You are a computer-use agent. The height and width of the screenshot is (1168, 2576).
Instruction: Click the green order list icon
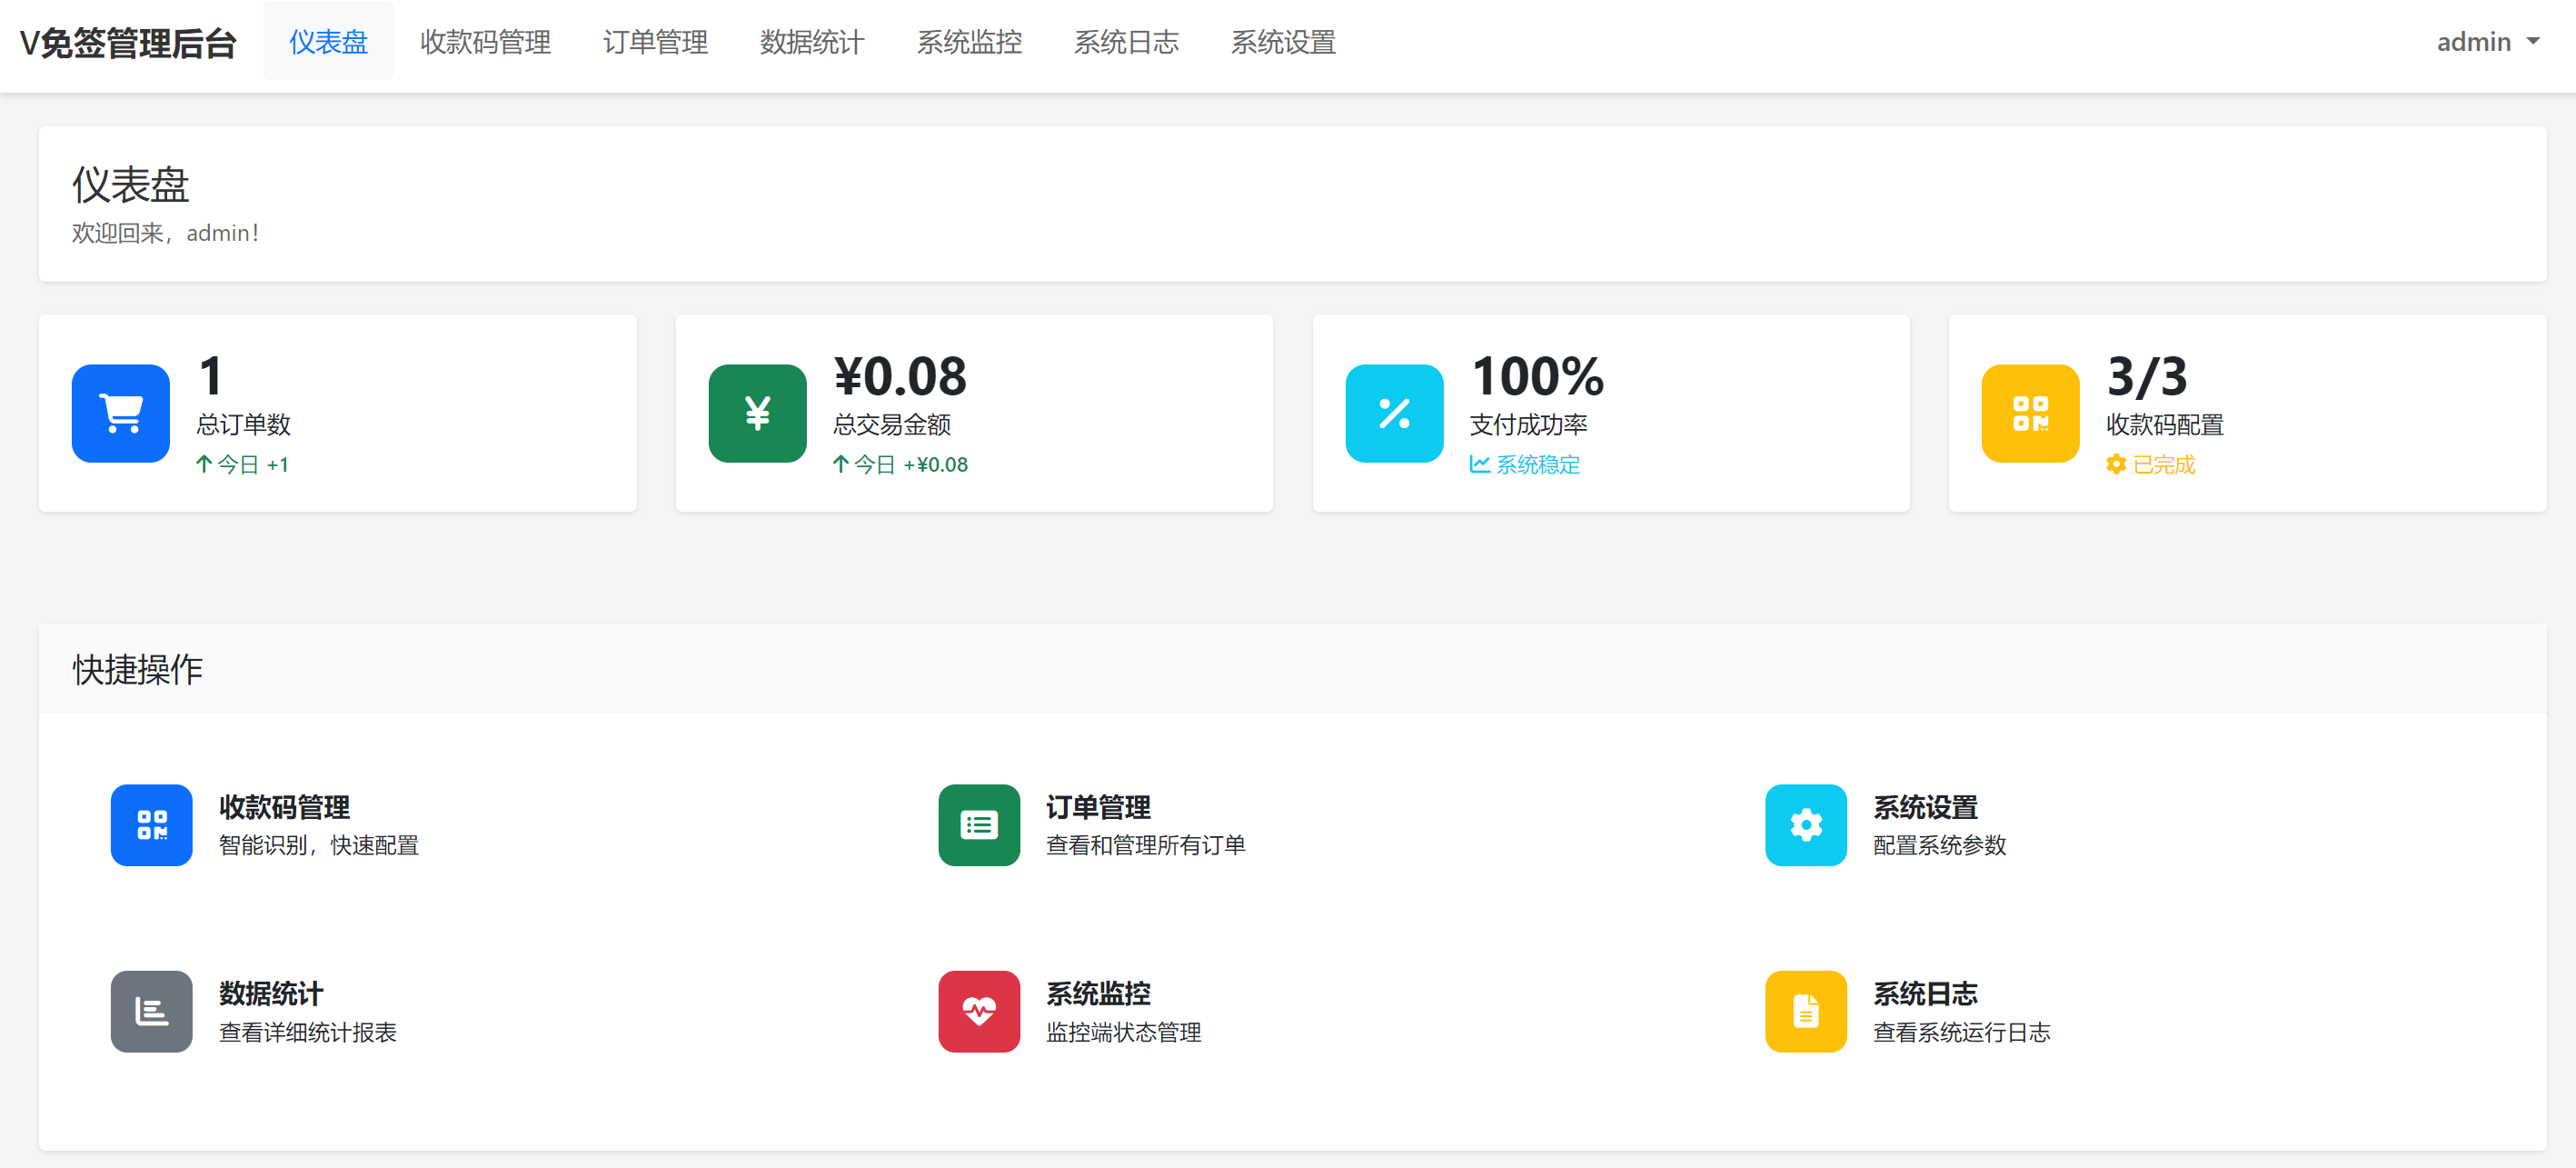[979, 825]
